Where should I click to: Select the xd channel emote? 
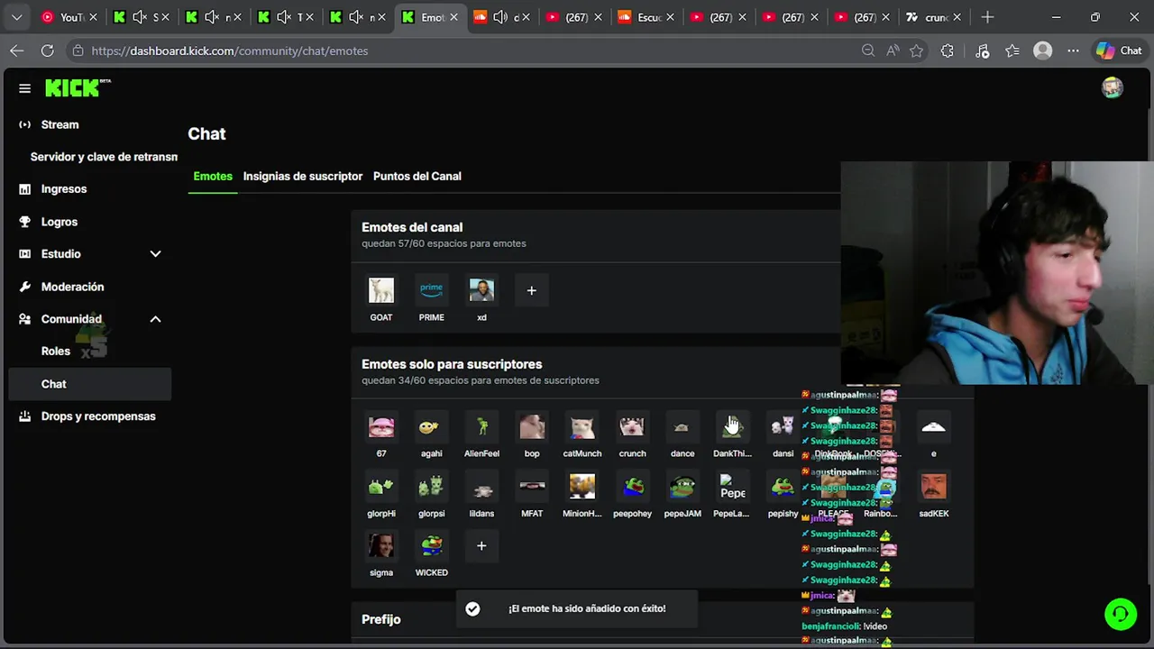pos(481,290)
